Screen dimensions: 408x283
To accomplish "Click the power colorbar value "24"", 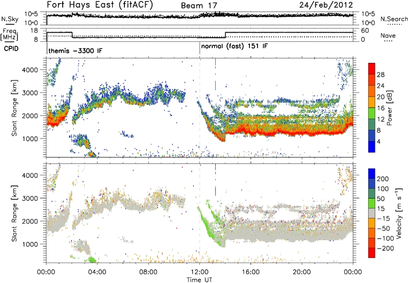I will coord(380,86).
